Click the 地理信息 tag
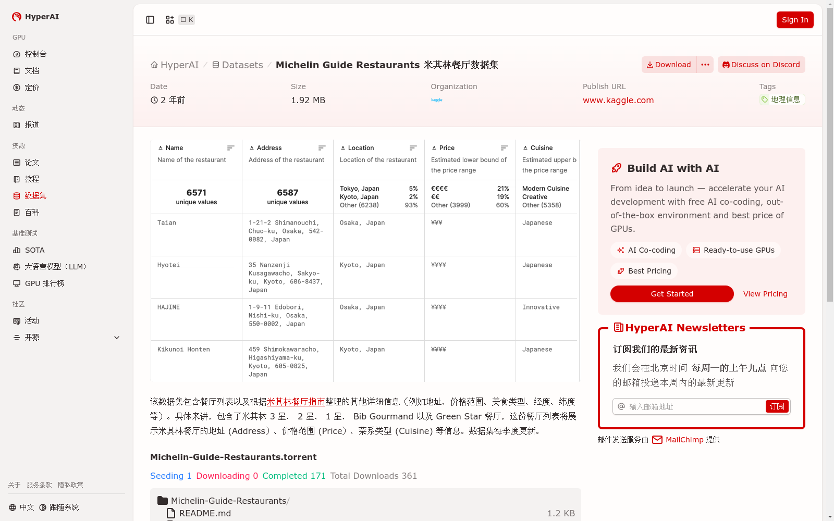The image size is (834, 521). tap(782, 100)
